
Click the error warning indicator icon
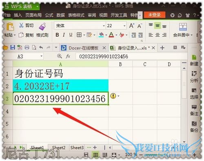(113, 96)
